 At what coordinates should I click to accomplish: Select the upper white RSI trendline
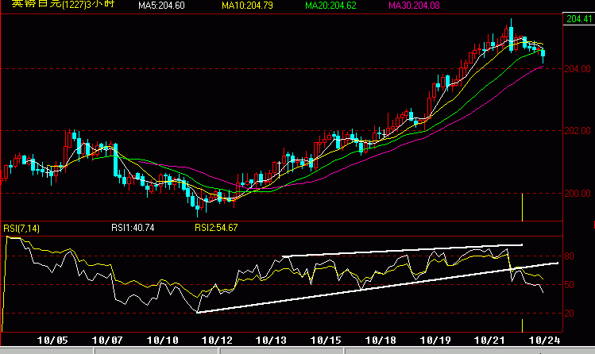pyautogui.click(x=402, y=251)
